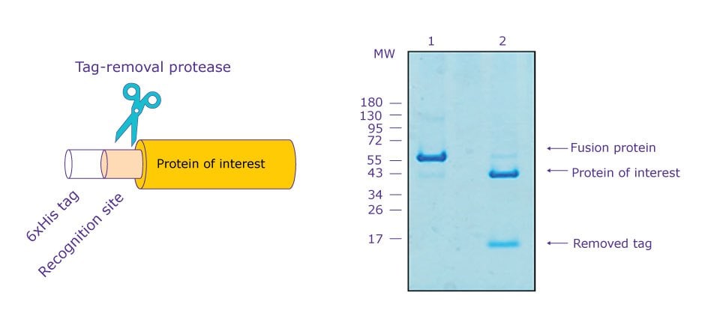
Task: Click the 72 molecular weight marker
Action: coord(375,141)
